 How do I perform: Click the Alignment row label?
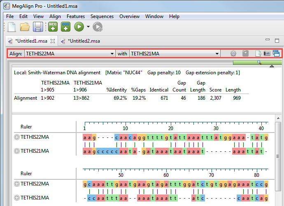pos(26,98)
